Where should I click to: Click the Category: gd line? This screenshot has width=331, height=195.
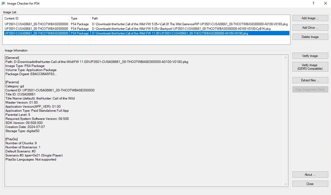15,86
